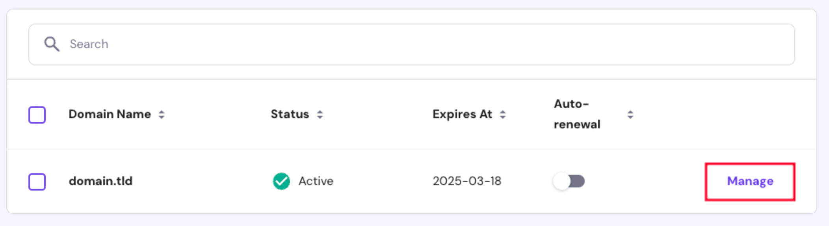This screenshot has width=829, height=226.
Task: Click the Domain Name column header label
Action: point(110,114)
